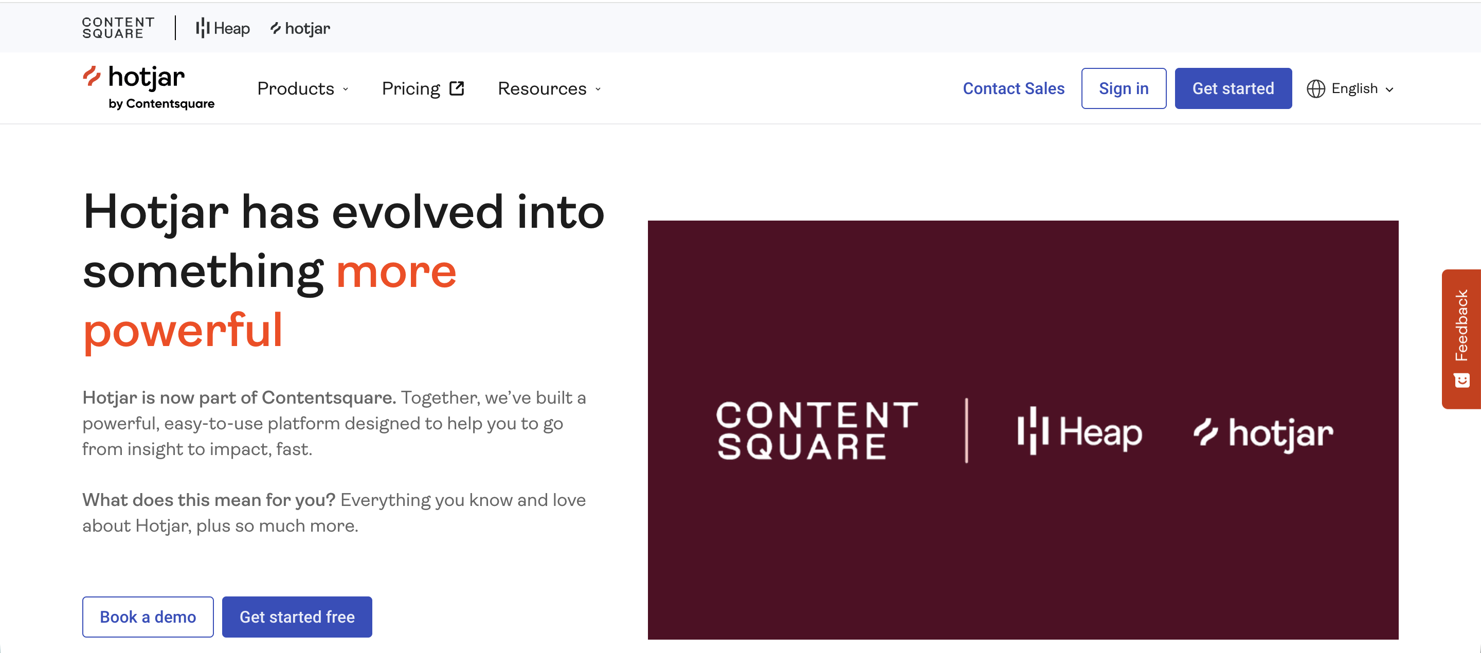Click the Contentsquare logo in top bar
The height and width of the screenshot is (653, 1481).
click(x=118, y=28)
